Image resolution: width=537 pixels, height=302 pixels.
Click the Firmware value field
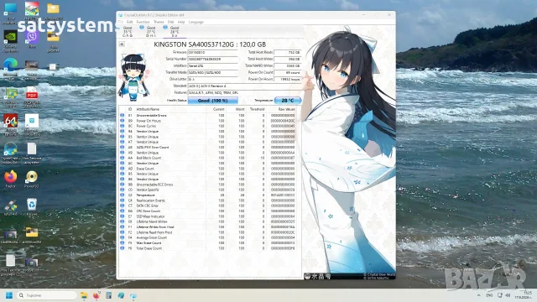tap(212, 52)
